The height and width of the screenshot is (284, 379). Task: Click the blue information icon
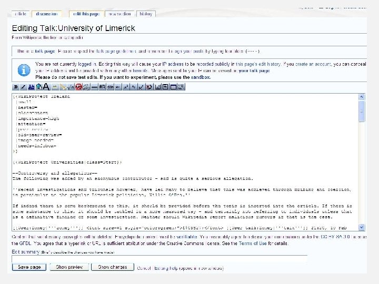(x=24, y=70)
